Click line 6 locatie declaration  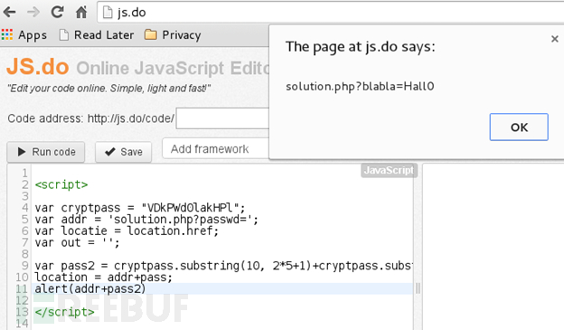click(127, 231)
